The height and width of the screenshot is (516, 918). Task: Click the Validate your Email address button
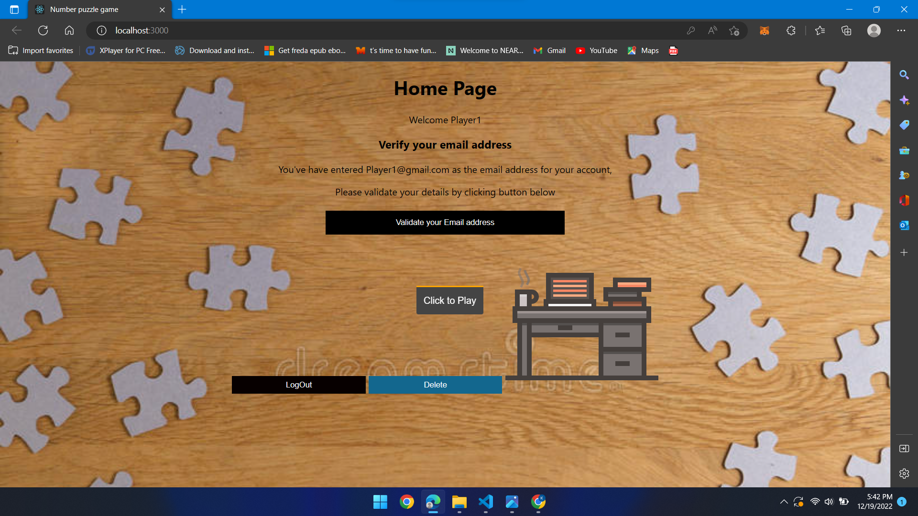pyautogui.click(x=445, y=223)
